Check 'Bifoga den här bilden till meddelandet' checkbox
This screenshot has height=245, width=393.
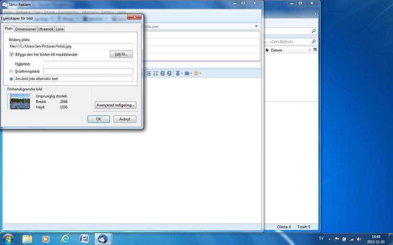tap(11, 54)
